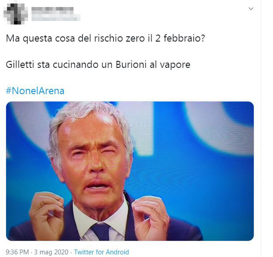The width and height of the screenshot is (273, 257).
Task: Open the tweet options chevron menu
Action: 251,9
